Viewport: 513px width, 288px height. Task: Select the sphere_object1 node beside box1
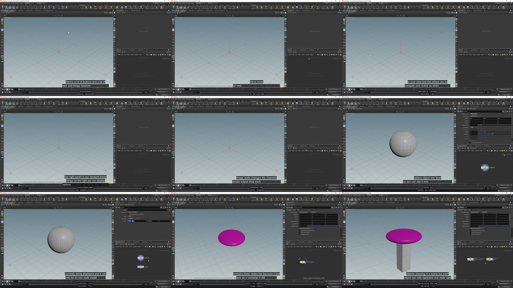pyautogui.click(x=471, y=259)
